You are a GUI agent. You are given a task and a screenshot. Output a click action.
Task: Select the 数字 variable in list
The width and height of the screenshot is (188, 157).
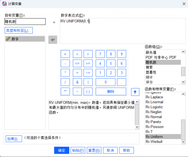(25, 39)
